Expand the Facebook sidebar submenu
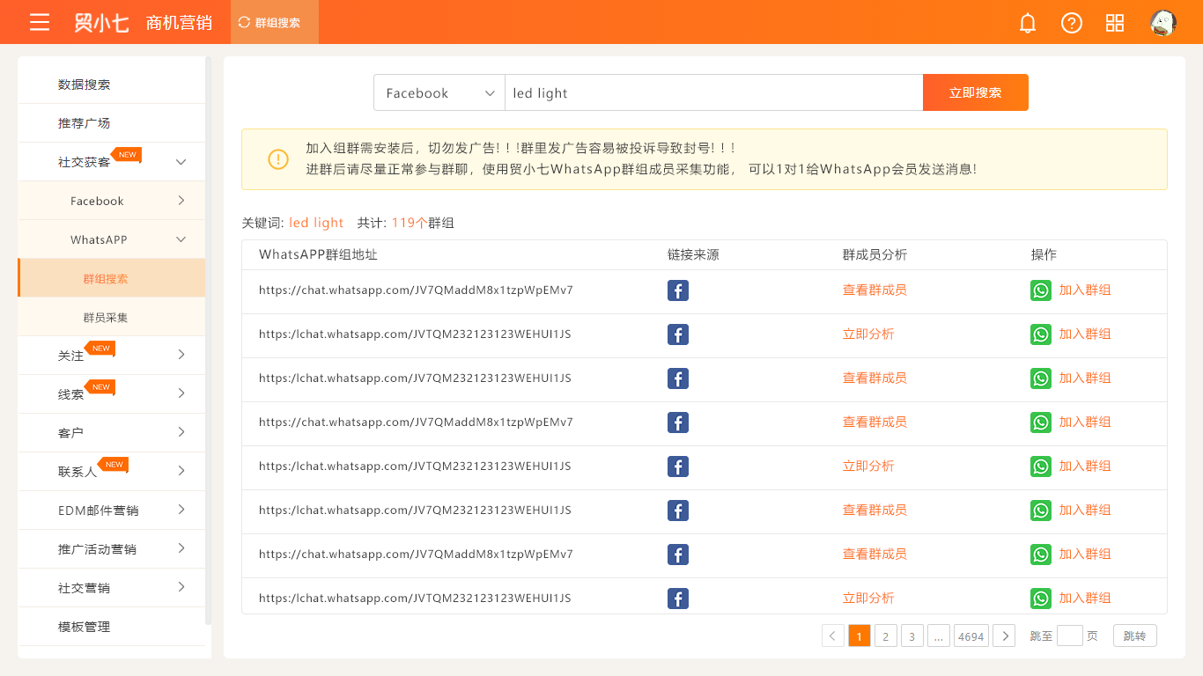Image resolution: width=1203 pixels, height=676 pixels. [x=181, y=201]
